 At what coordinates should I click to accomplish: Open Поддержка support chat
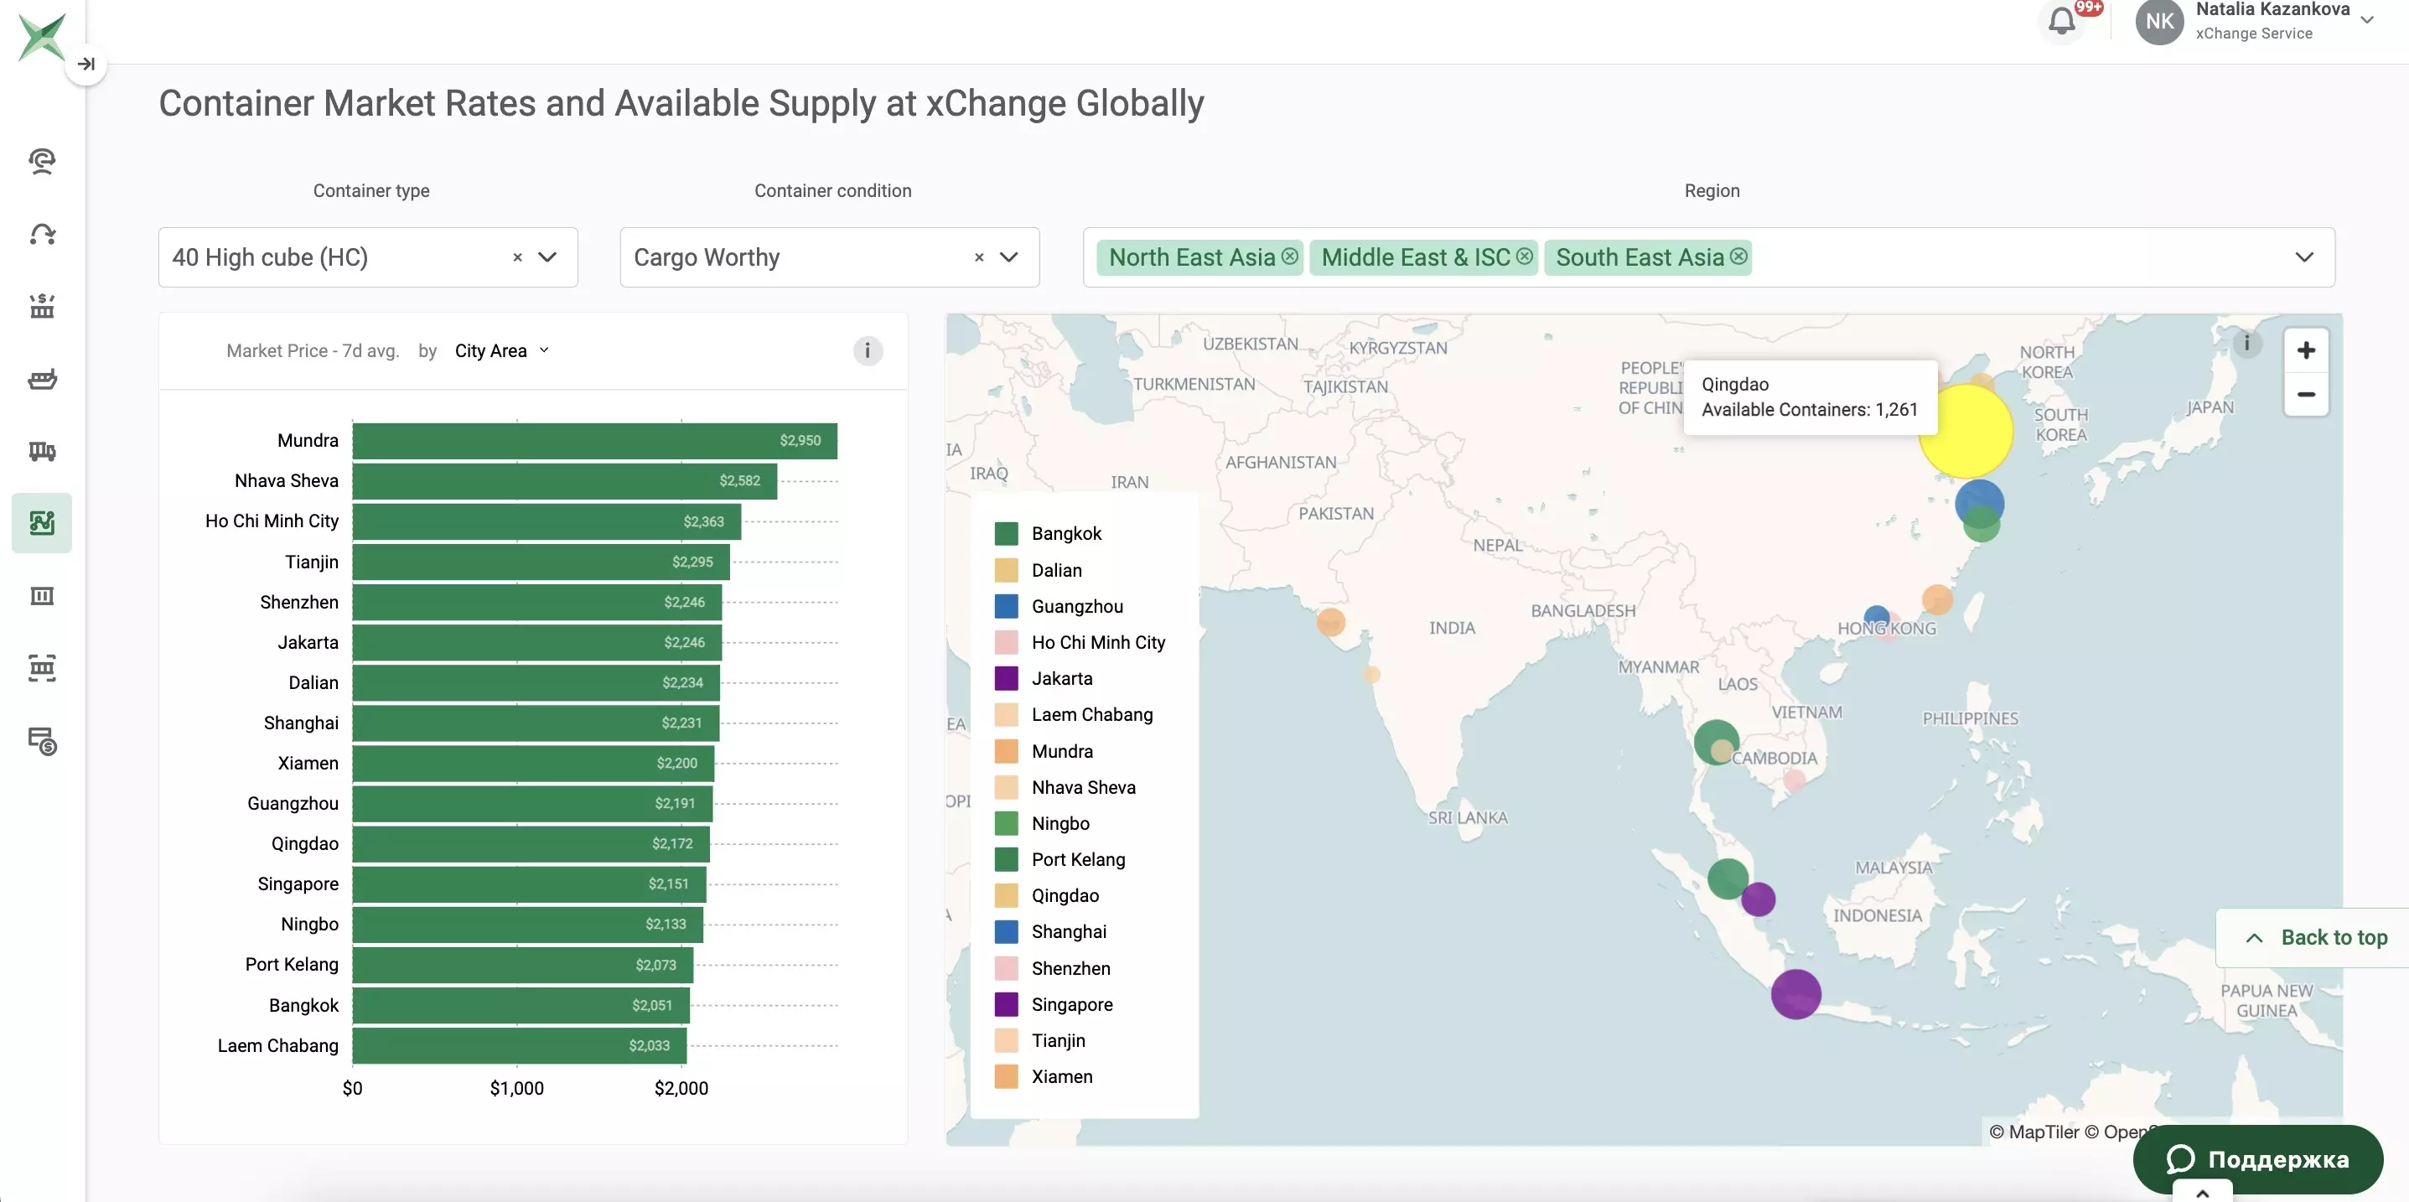pos(2257,1159)
